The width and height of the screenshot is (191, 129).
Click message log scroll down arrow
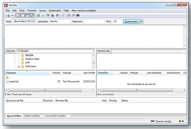click(185, 46)
